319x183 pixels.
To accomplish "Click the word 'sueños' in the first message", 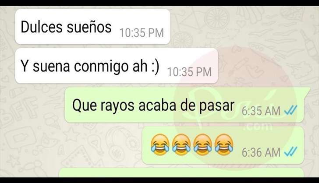I will 89,27.
